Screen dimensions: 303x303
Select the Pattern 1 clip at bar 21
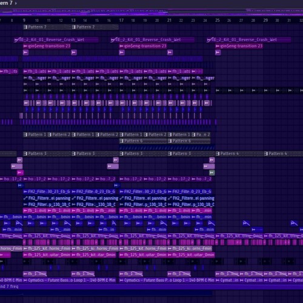pyautogui.click(x=179, y=135)
